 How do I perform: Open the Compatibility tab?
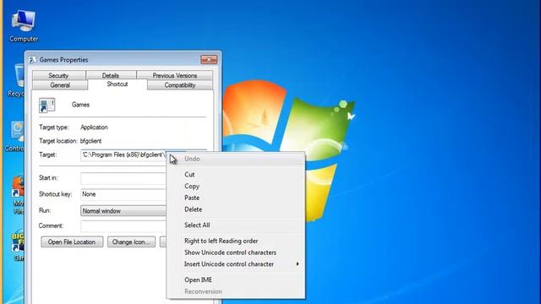[x=180, y=85]
